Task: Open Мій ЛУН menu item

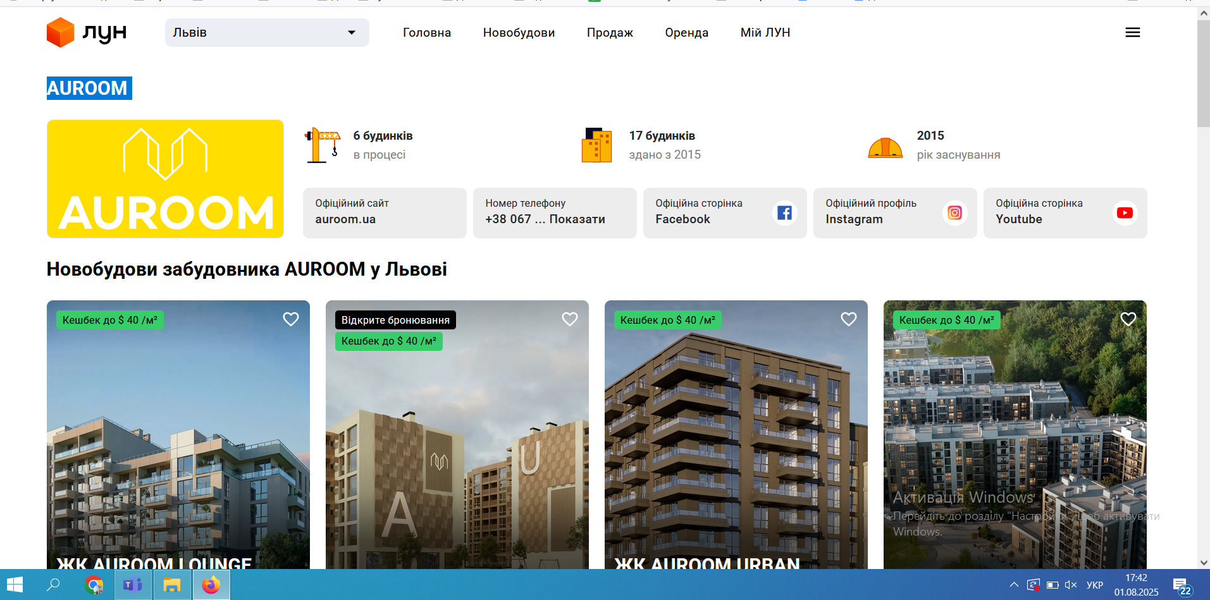Action: coord(765,32)
